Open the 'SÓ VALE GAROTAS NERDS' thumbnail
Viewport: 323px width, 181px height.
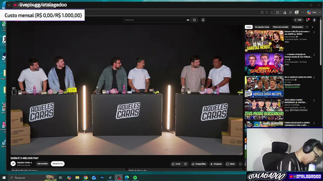[264, 41]
